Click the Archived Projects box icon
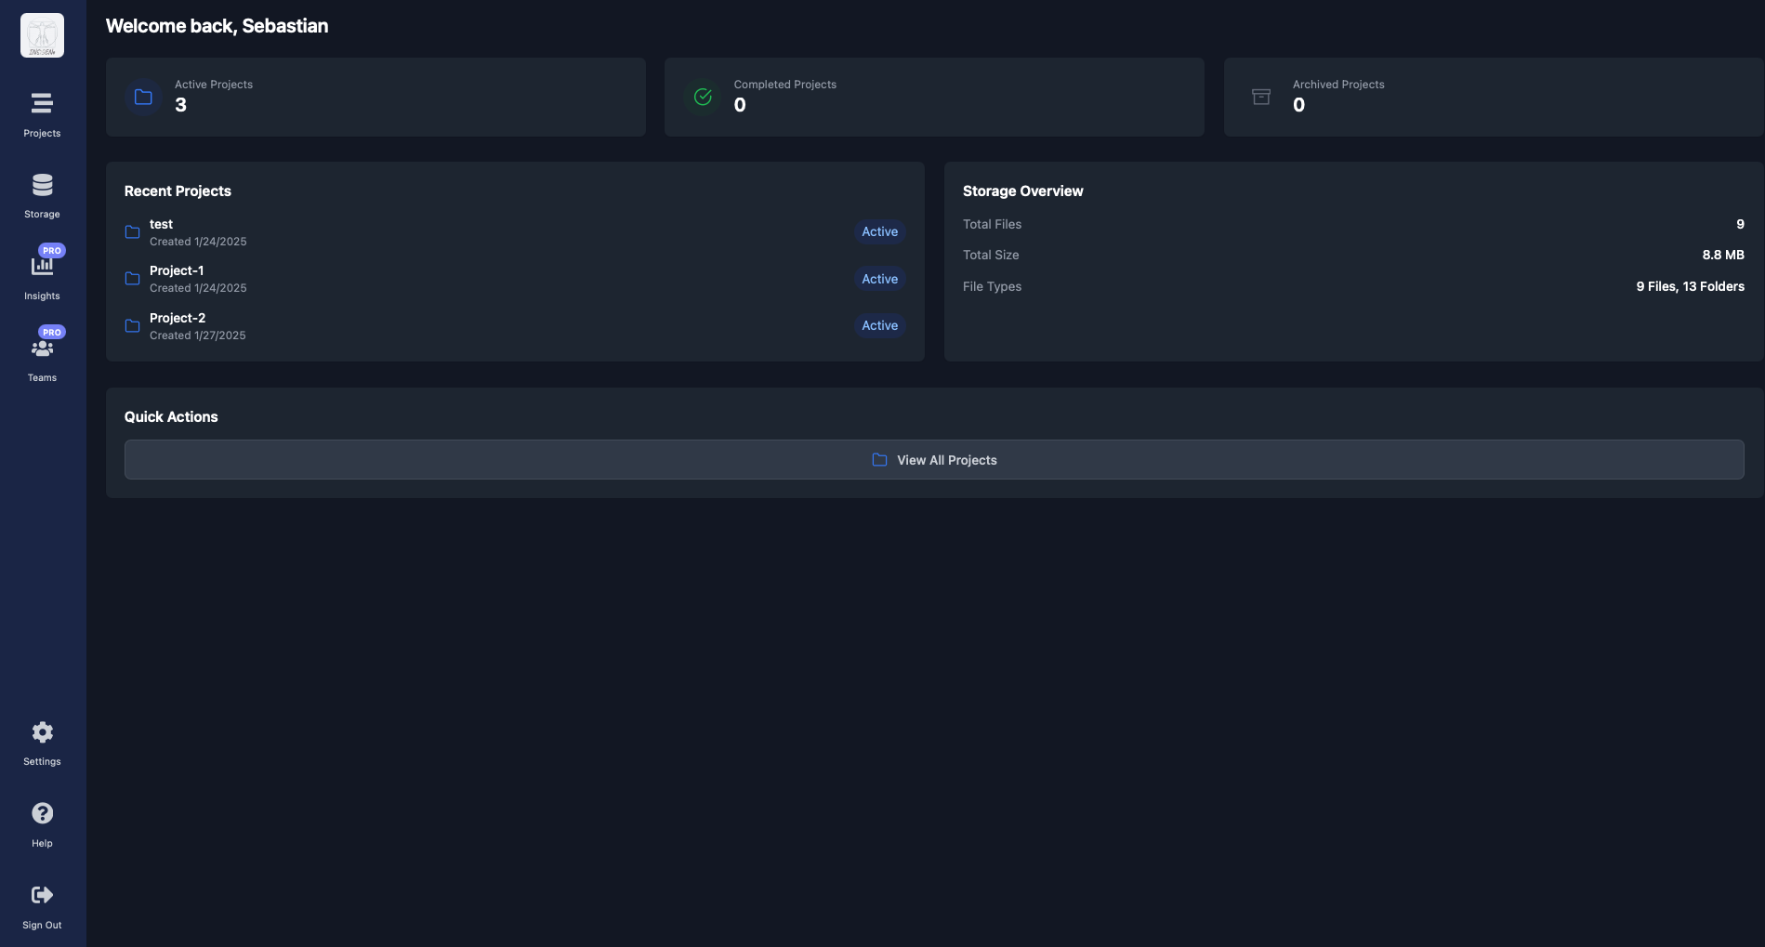This screenshot has width=1765, height=947. [1261, 98]
